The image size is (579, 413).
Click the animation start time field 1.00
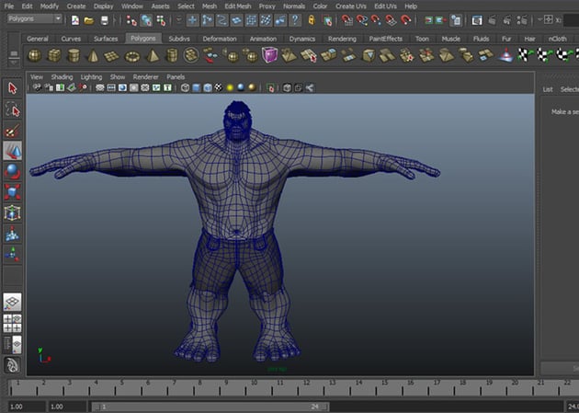pyautogui.click(x=27, y=407)
